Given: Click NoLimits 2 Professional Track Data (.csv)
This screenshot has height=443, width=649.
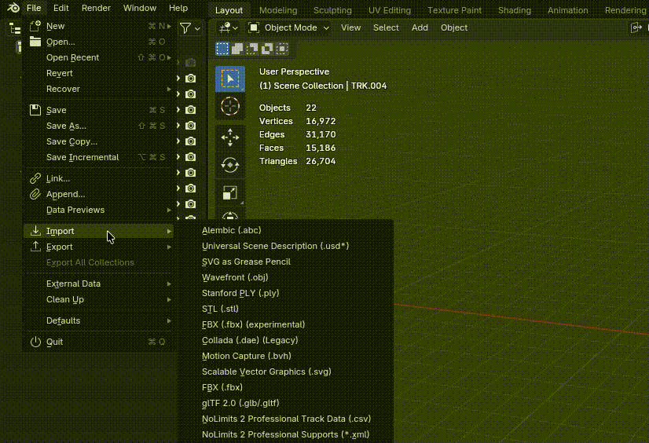Looking at the screenshot, I should (x=286, y=419).
